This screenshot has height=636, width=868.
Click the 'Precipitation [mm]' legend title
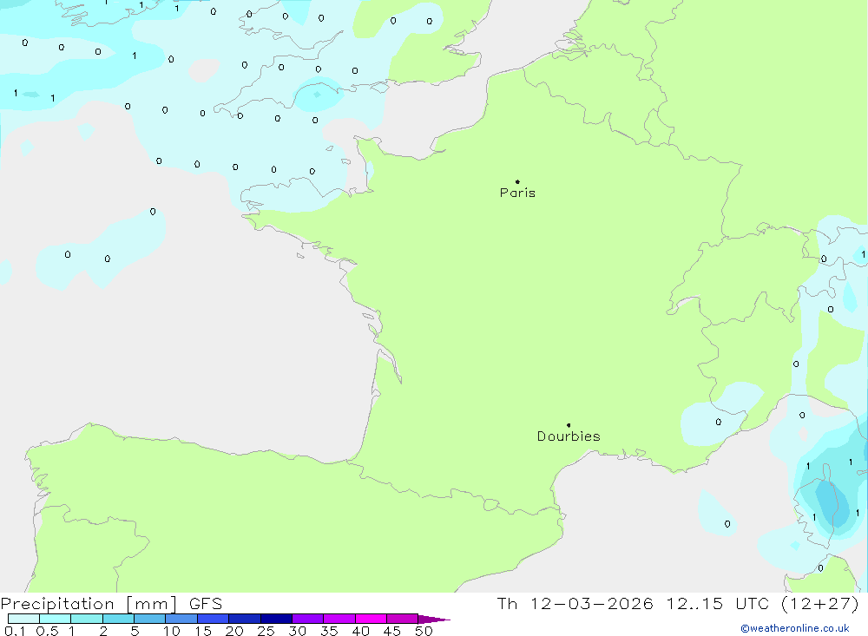pyautogui.click(x=89, y=604)
